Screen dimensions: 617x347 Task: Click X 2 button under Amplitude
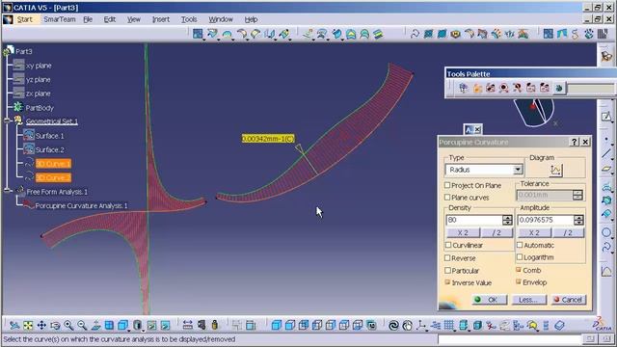click(534, 232)
